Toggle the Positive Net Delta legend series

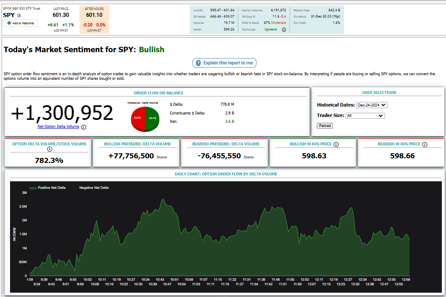pos(48,188)
